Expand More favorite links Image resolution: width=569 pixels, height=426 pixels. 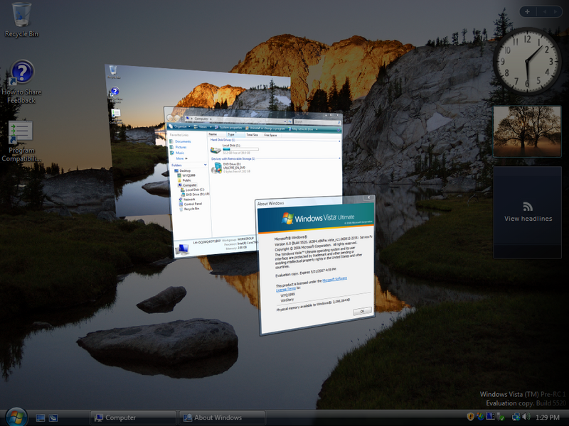click(181, 158)
